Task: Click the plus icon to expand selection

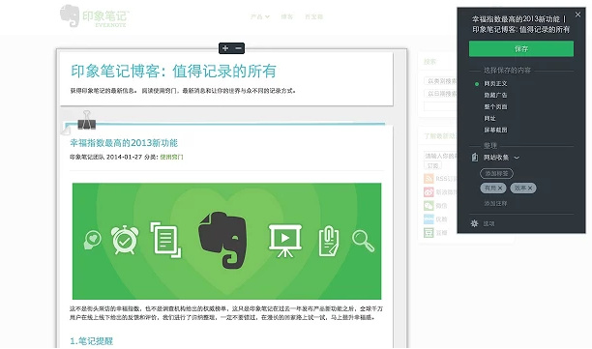Action: [225, 48]
